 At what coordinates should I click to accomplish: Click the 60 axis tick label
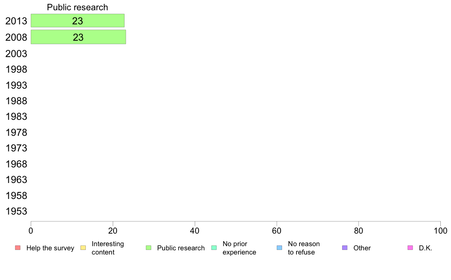click(277, 231)
